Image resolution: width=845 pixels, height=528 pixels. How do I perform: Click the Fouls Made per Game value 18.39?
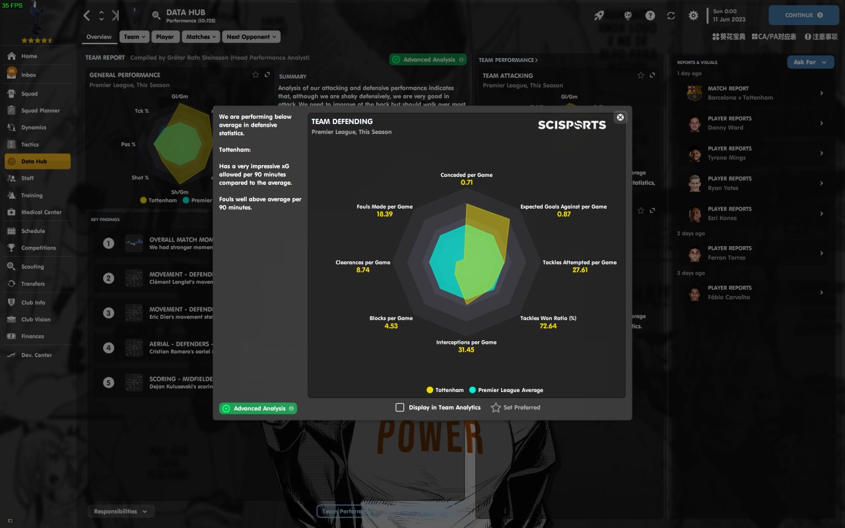[x=384, y=214]
